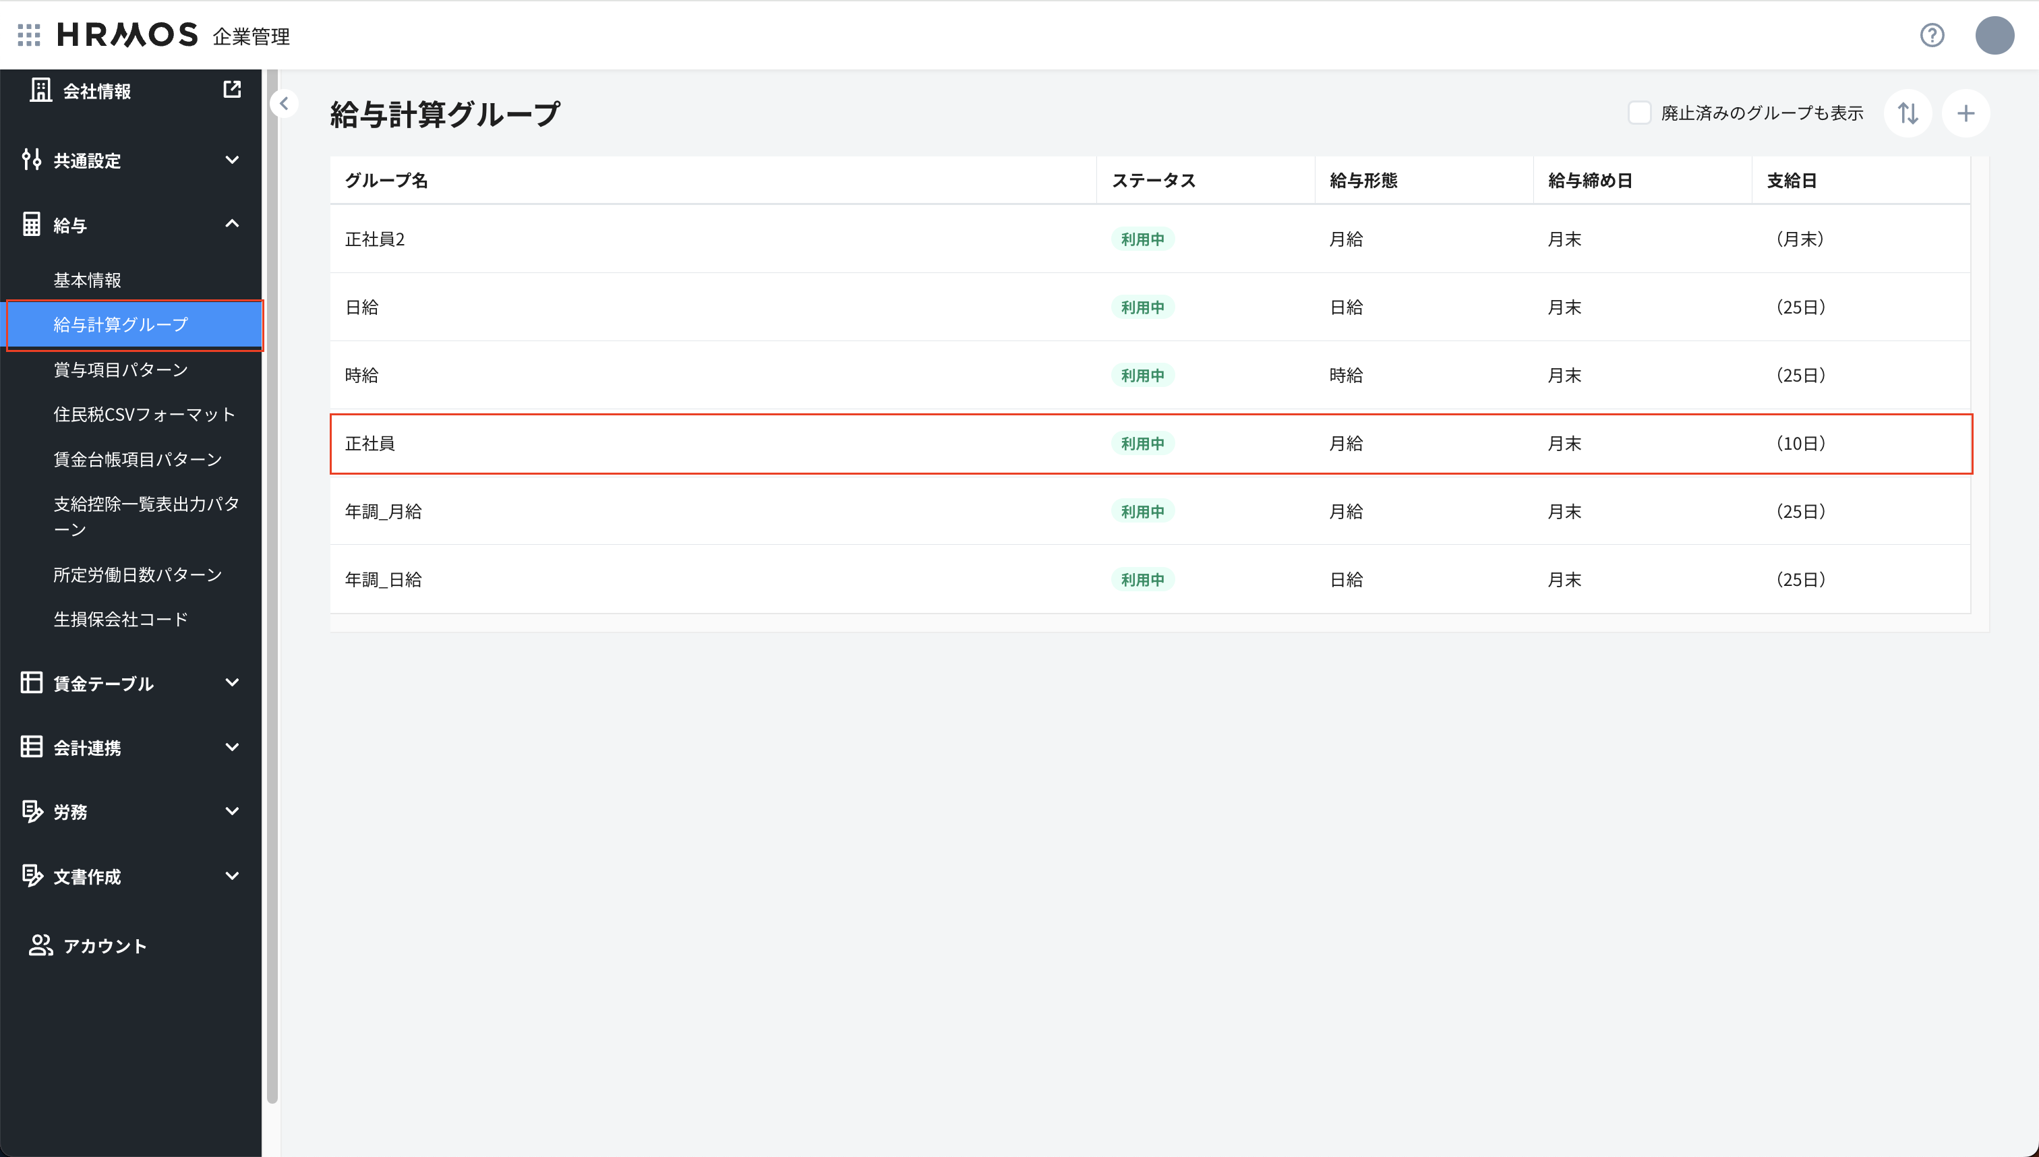Open the help icon in the header
The image size is (2039, 1157).
1932,35
